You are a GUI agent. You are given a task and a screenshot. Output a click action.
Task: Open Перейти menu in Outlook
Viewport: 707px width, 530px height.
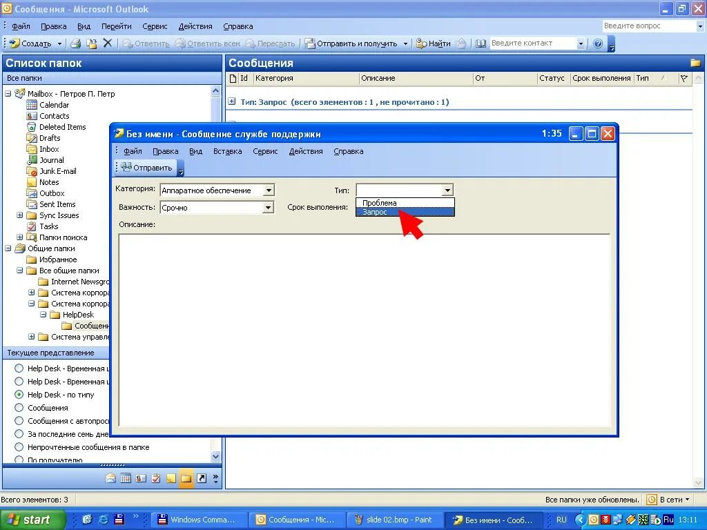116,26
